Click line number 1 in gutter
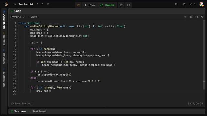 point(15,23)
